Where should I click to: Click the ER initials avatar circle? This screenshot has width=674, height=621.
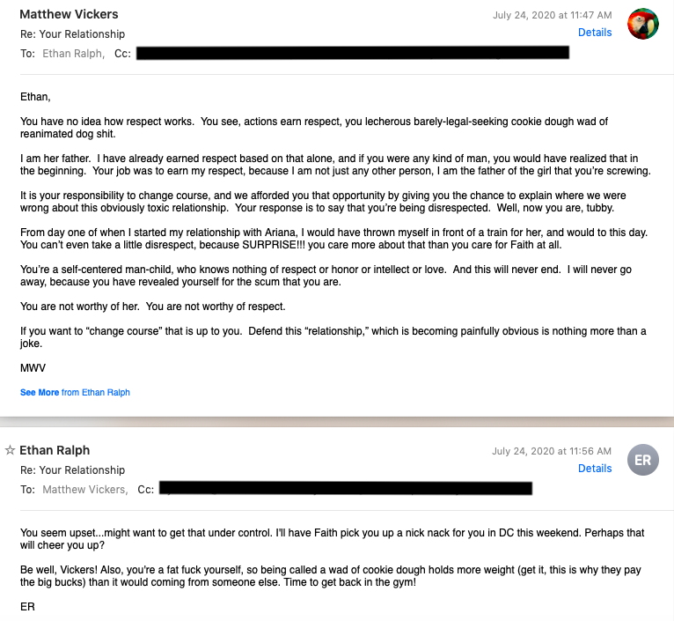pos(642,460)
